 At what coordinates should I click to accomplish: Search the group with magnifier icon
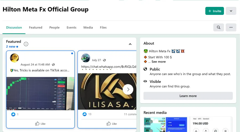click(x=218, y=27)
